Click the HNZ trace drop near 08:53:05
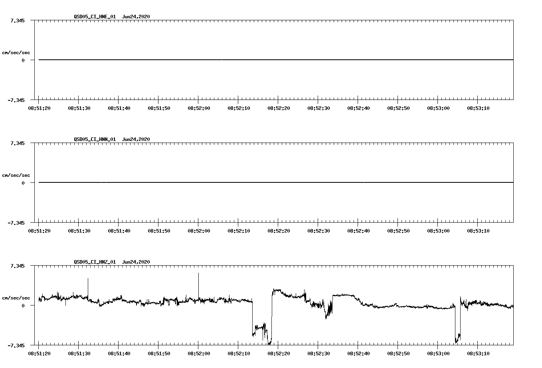The height and width of the screenshot is (368, 542). click(x=457, y=323)
